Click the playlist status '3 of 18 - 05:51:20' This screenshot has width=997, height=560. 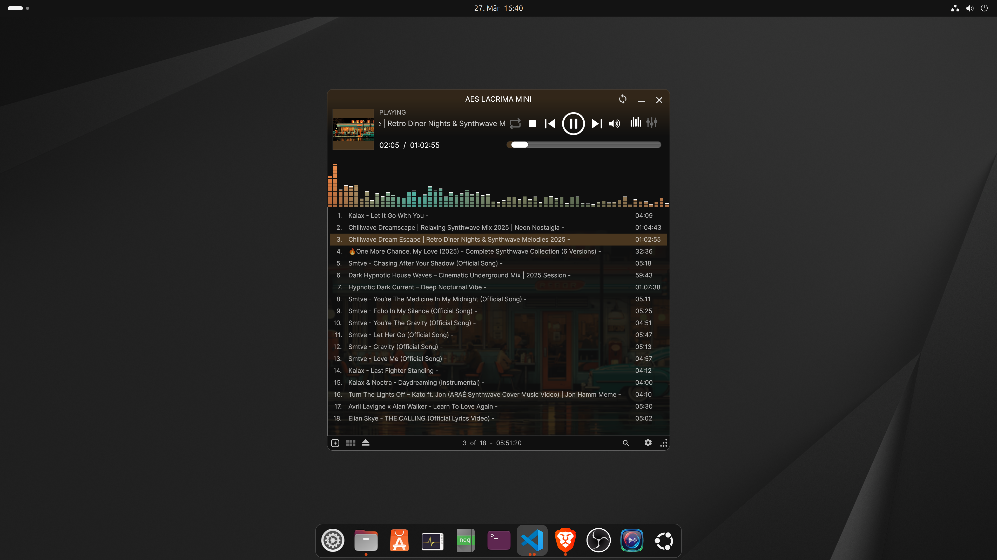(x=492, y=443)
